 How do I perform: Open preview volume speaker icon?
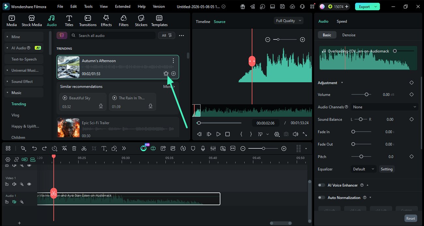click(295, 134)
